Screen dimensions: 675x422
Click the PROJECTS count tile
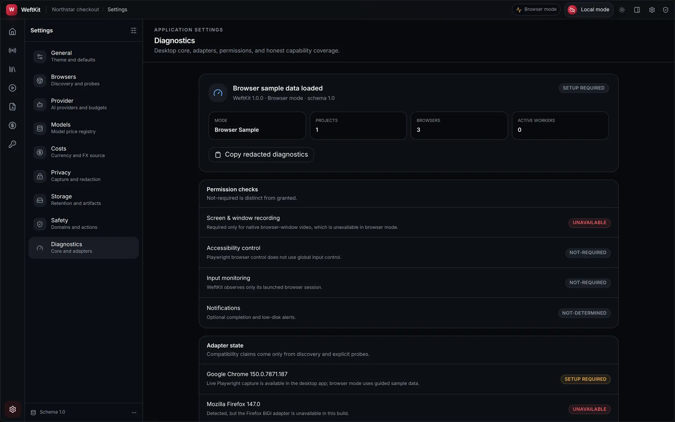(x=358, y=126)
